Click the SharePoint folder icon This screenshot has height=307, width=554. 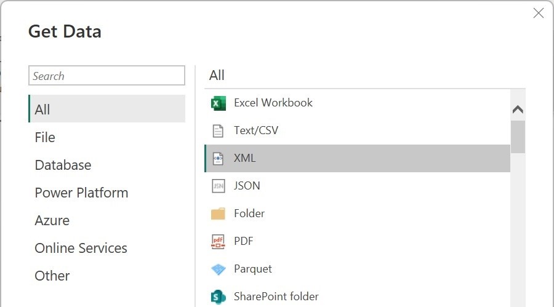pyautogui.click(x=218, y=297)
